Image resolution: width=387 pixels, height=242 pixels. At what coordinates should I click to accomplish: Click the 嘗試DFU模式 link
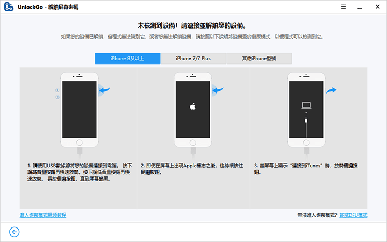[x=353, y=215]
